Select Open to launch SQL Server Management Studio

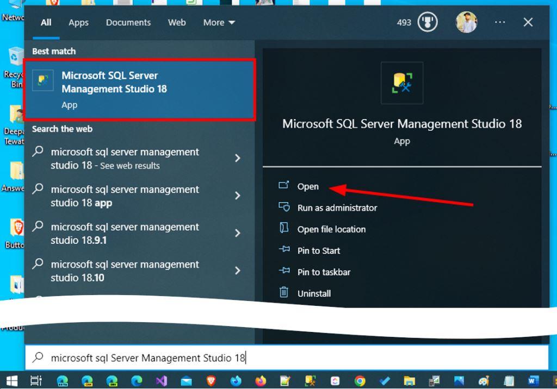(308, 186)
